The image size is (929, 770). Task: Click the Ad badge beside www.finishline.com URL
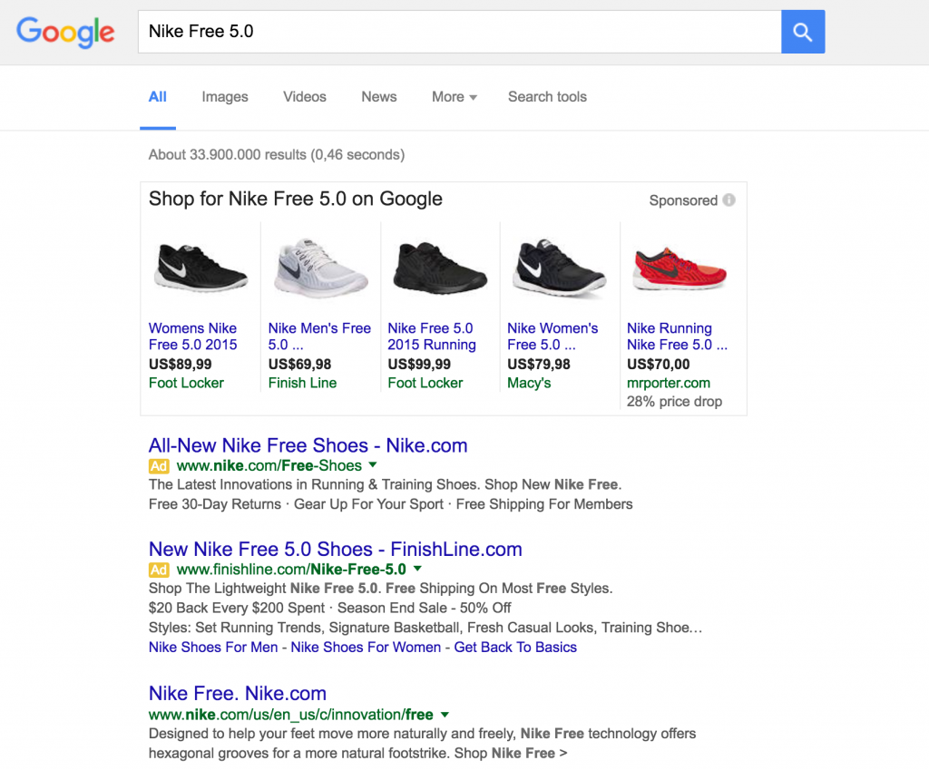(x=159, y=570)
